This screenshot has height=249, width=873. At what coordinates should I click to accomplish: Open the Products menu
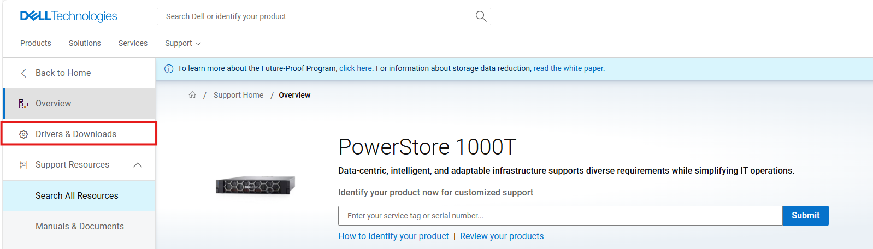point(36,43)
